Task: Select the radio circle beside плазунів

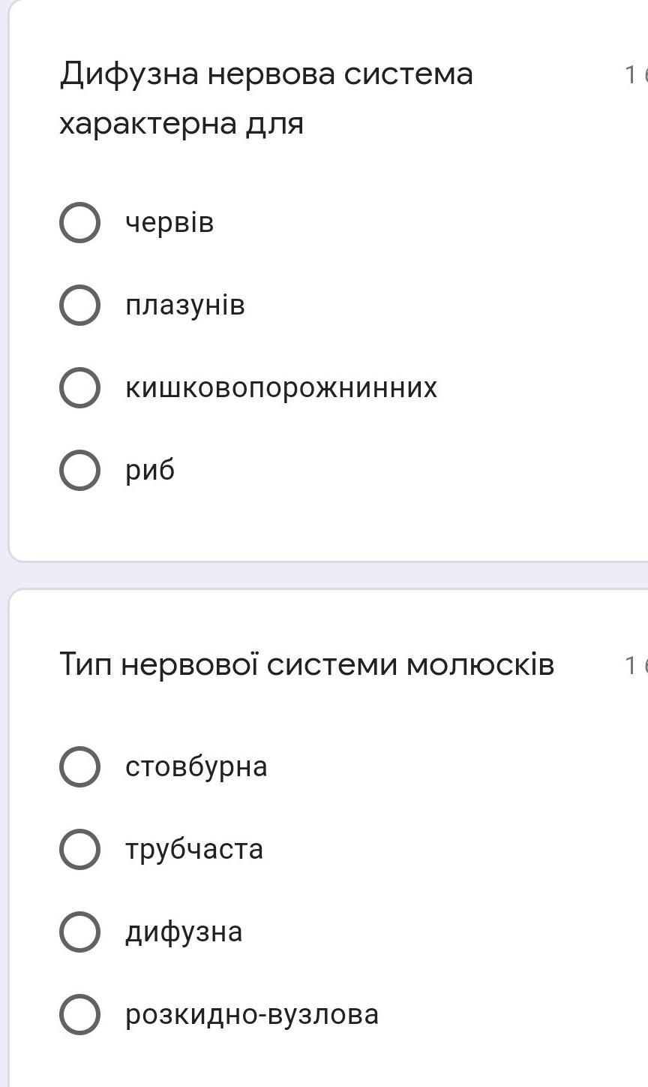Action: 79,306
